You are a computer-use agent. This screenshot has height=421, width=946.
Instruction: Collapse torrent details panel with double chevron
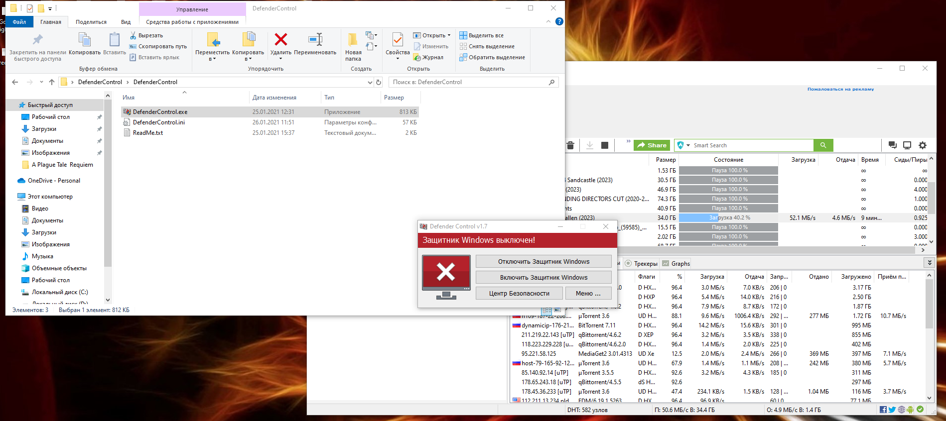click(929, 263)
